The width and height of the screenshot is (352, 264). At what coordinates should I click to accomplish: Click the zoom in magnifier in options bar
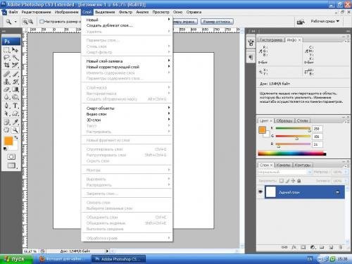[x=25, y=22]
